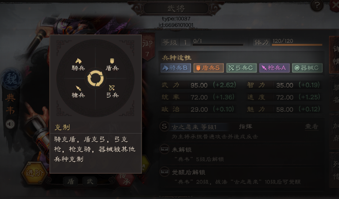Mute the general voice speaker icon
The height and width of the screenshot is (199, 339).
10,124
